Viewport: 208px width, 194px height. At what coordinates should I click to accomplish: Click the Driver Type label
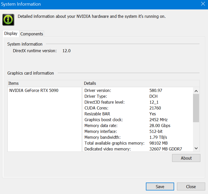[96, 96]
